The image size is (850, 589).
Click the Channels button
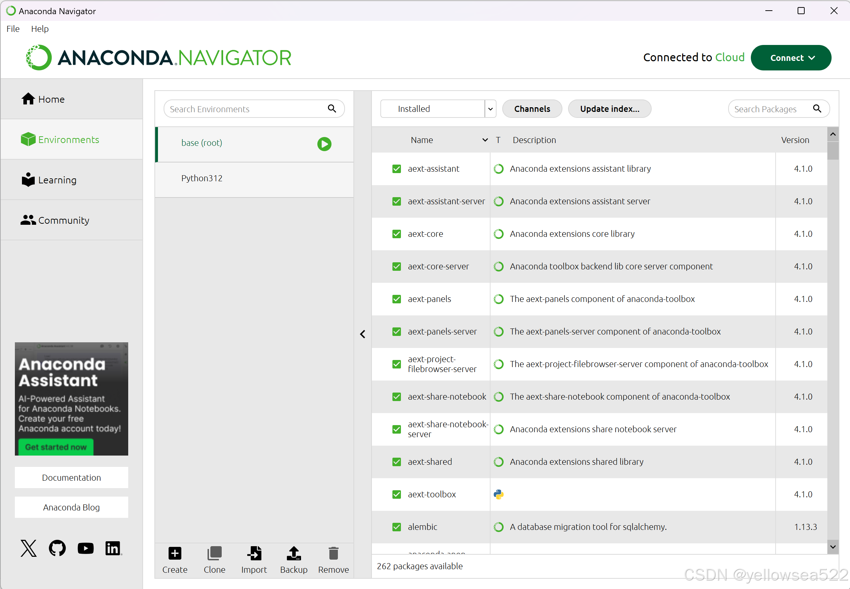[532, 109]
